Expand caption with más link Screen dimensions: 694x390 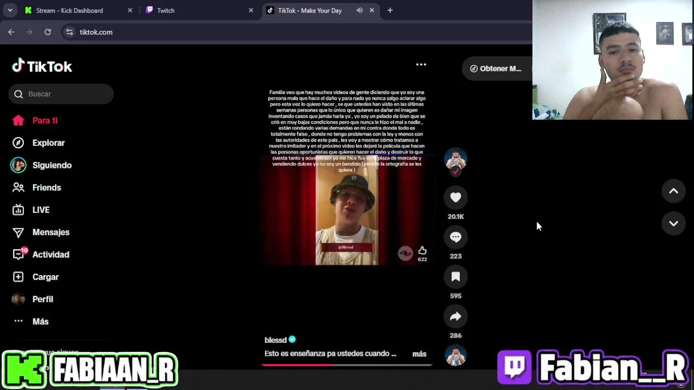point(419,354)
